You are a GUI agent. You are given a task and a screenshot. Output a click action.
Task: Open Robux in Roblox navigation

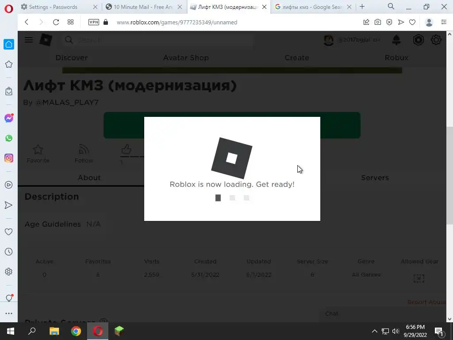point(397,58)
